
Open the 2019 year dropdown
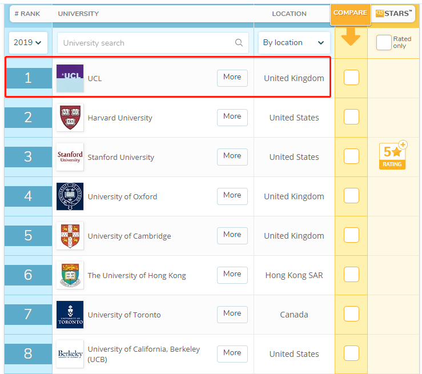[x=28, y=42]
